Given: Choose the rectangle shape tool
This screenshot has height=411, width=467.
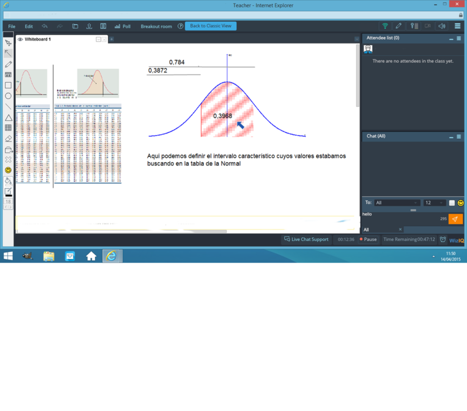Looking at the screenshot, I should [8, 85].
